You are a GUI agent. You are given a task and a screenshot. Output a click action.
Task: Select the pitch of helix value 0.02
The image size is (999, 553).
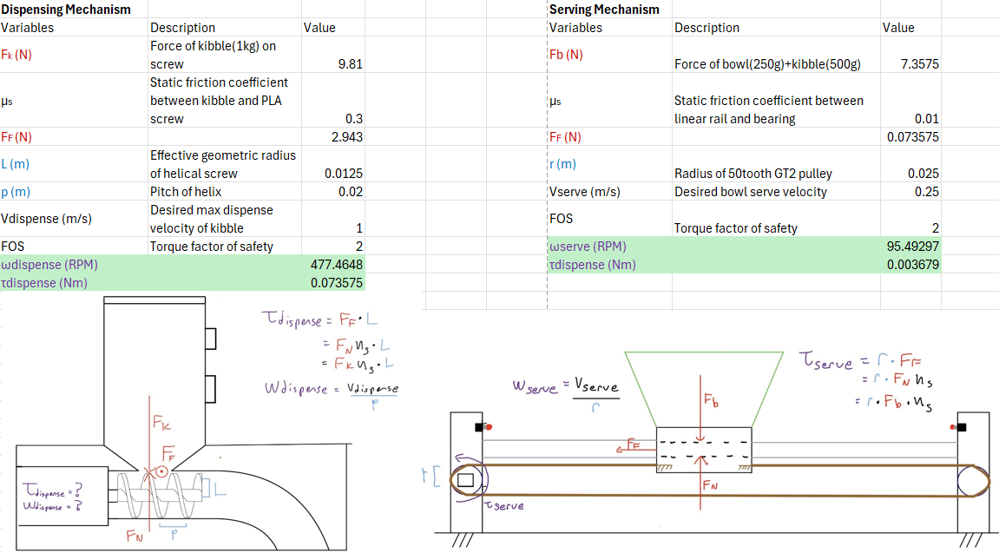pos(333,192)
